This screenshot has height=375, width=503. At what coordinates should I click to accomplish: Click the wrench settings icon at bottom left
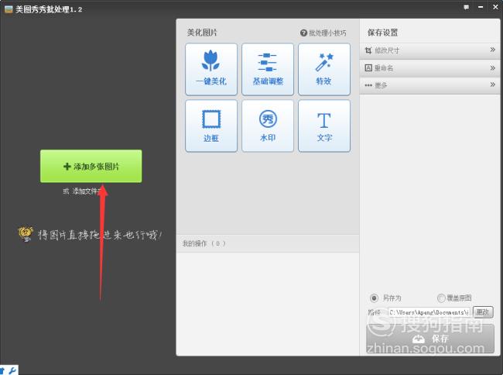[12, 371]
